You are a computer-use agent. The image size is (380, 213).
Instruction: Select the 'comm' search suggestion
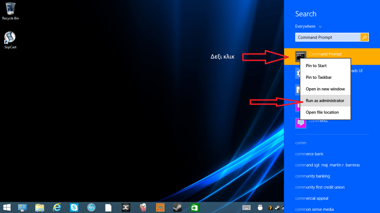tap(301, 143)
